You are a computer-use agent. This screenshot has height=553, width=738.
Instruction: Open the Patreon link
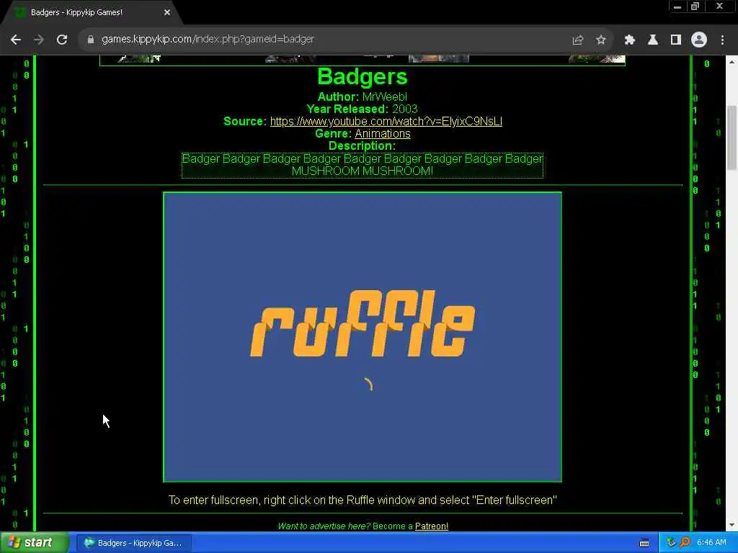432,526
